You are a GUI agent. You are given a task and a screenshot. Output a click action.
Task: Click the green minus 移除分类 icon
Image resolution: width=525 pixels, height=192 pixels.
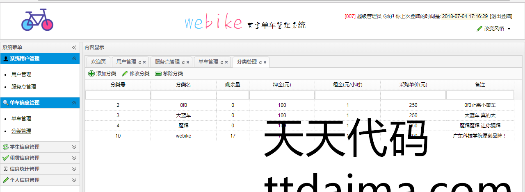(x=158, y=74)
